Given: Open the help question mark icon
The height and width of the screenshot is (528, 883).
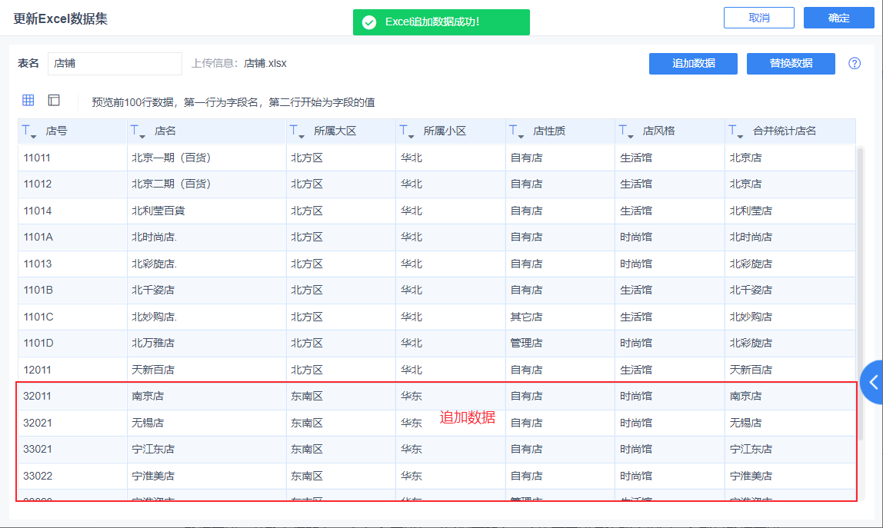Looking at the screenshot, I should click(x=855, y=63).
